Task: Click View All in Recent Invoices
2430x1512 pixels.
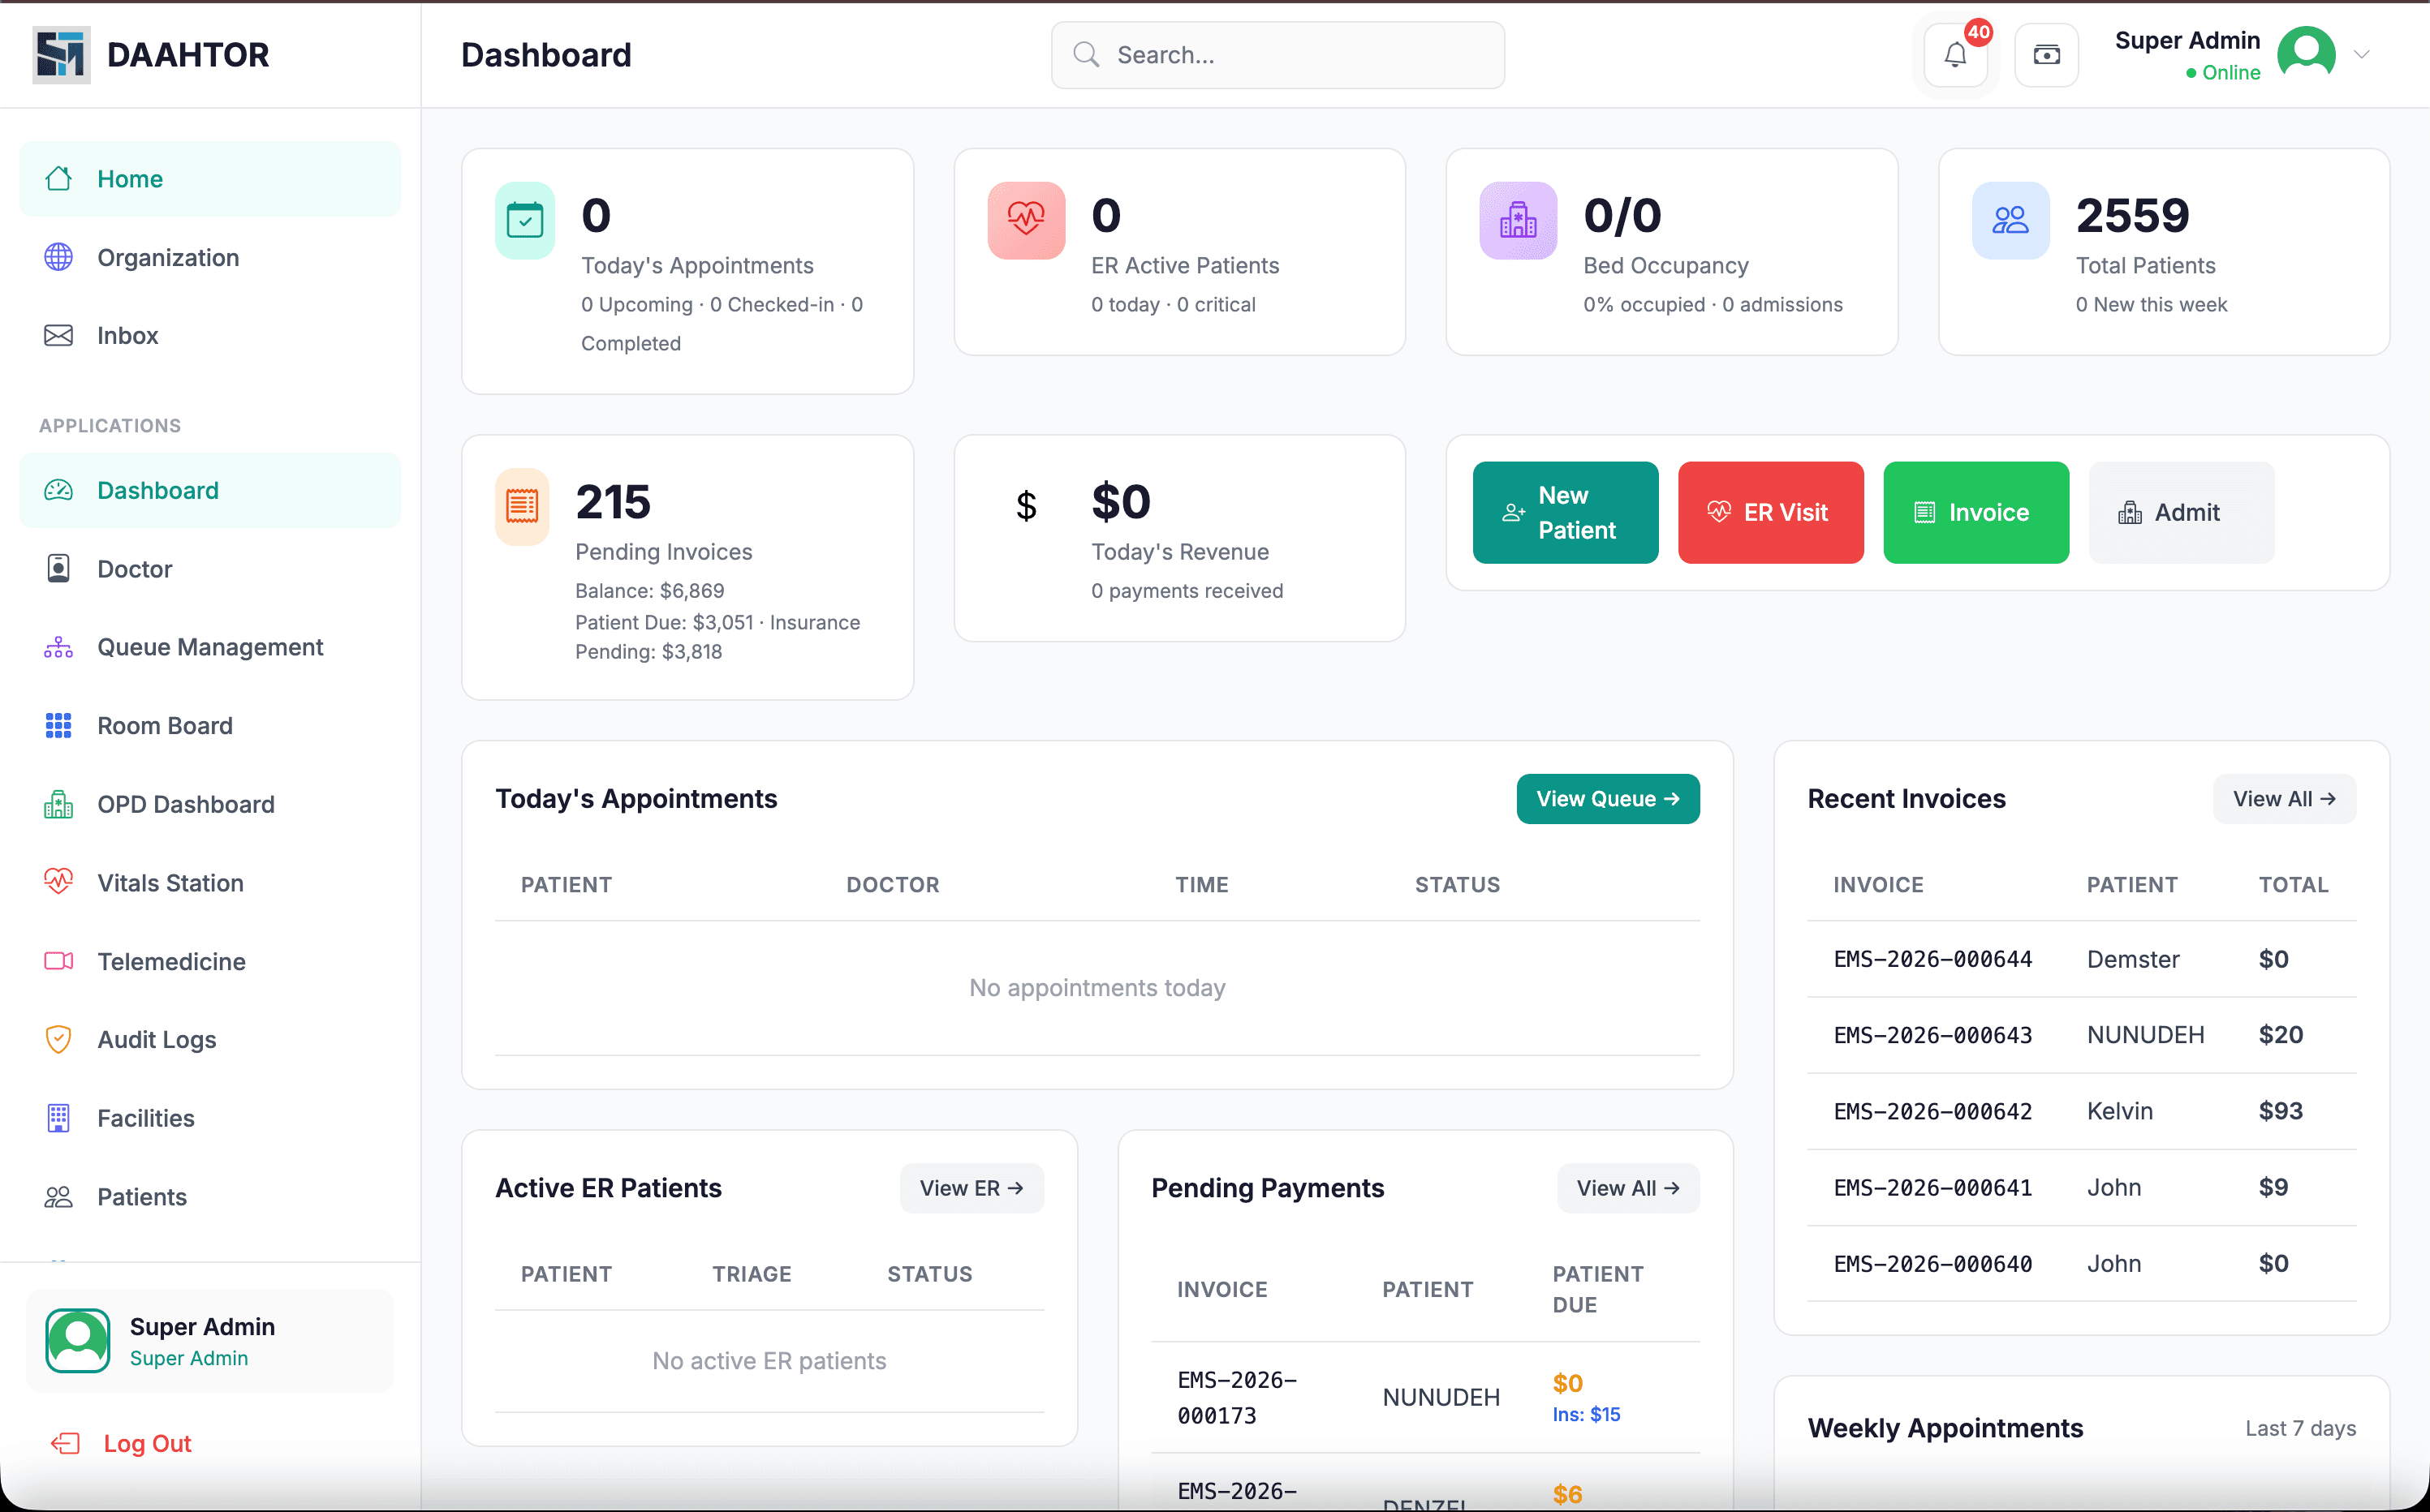Action: pos(2284,799)
